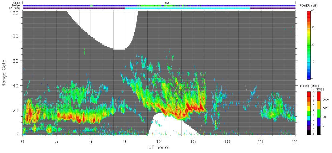Pick the gold swatch in the noise legend
Image resolution: width=332 pixels, height=153 pixels.
[319, 104]
